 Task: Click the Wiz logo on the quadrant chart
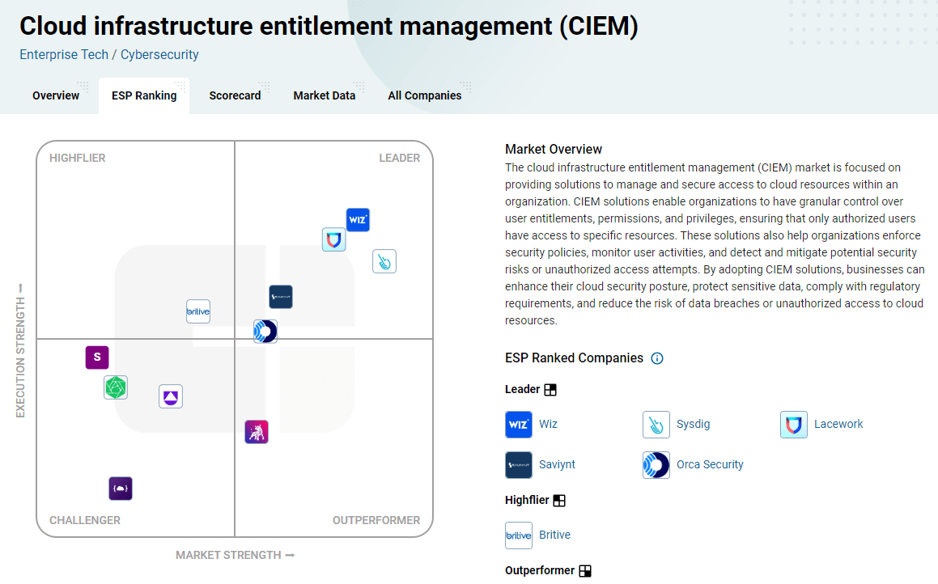pyautogui.click(x=358, y=220)
